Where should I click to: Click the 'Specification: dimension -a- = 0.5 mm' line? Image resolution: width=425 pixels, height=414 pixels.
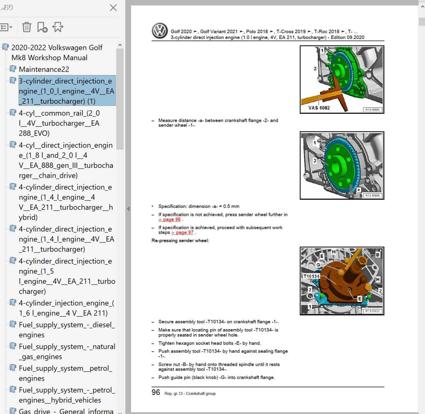point(199,206)
